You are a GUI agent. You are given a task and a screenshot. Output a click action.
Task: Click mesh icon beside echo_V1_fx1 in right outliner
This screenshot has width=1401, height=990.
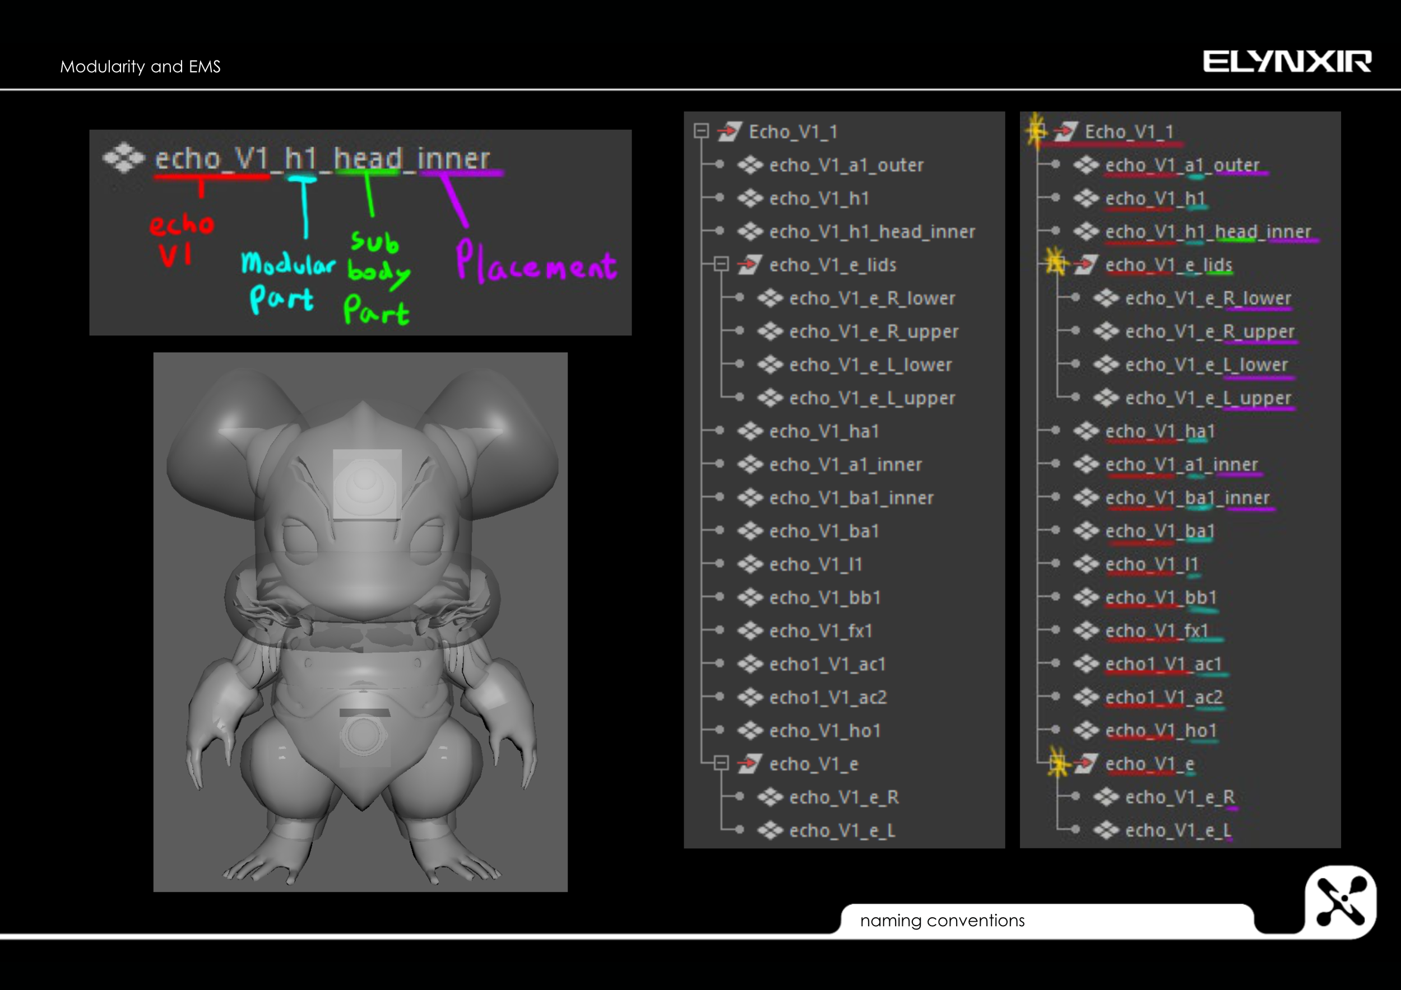[1086, 631]
